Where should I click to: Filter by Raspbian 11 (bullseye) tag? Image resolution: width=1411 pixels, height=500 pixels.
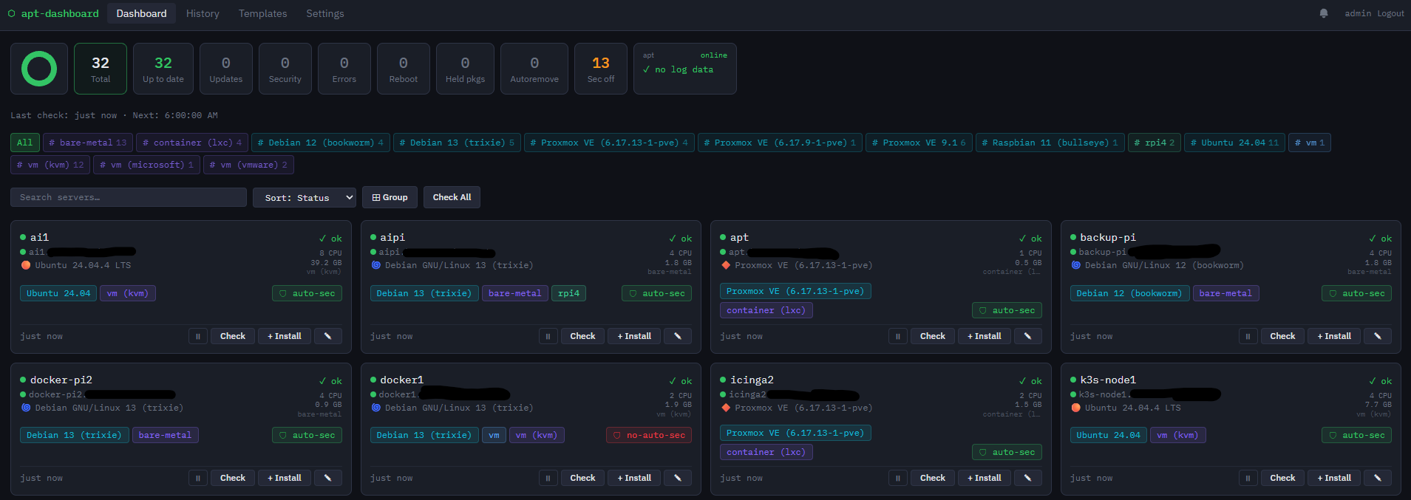point(1050,143)
